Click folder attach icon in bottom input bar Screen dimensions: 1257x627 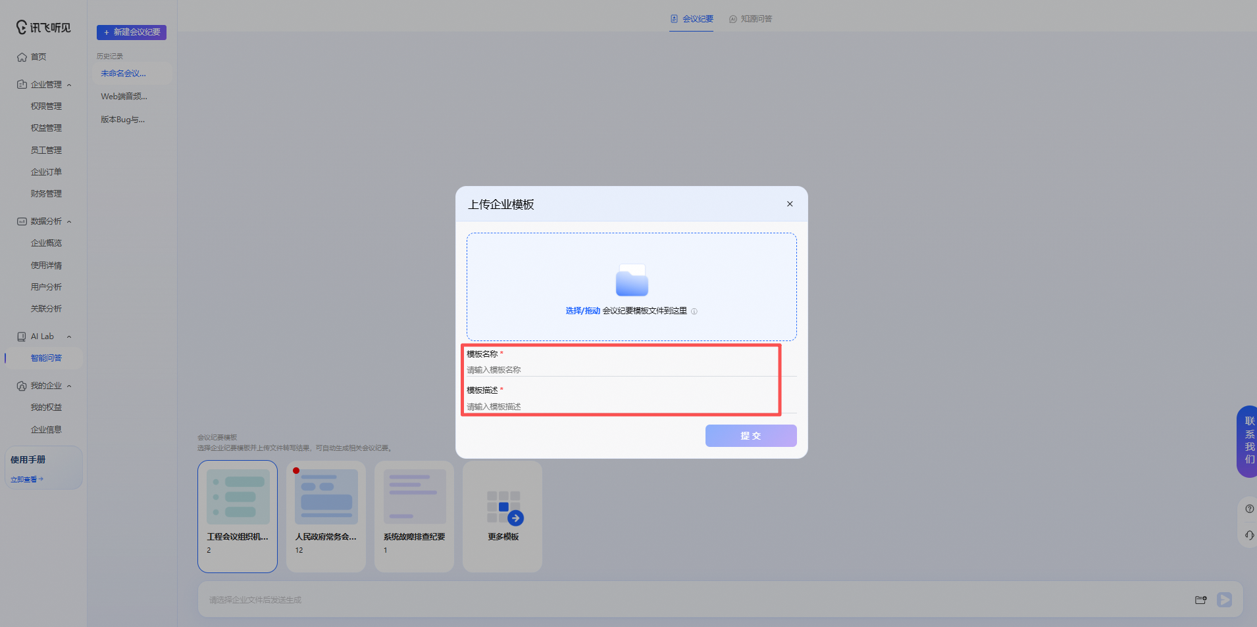coord(1201,599)
